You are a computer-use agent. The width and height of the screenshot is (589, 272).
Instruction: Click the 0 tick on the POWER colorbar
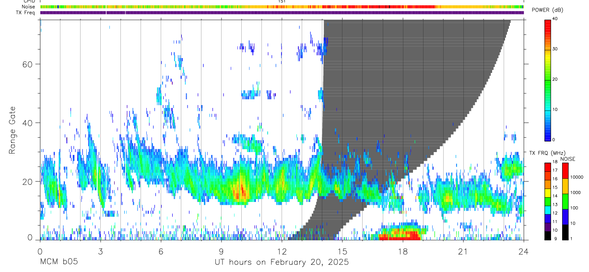click(554, 140)
